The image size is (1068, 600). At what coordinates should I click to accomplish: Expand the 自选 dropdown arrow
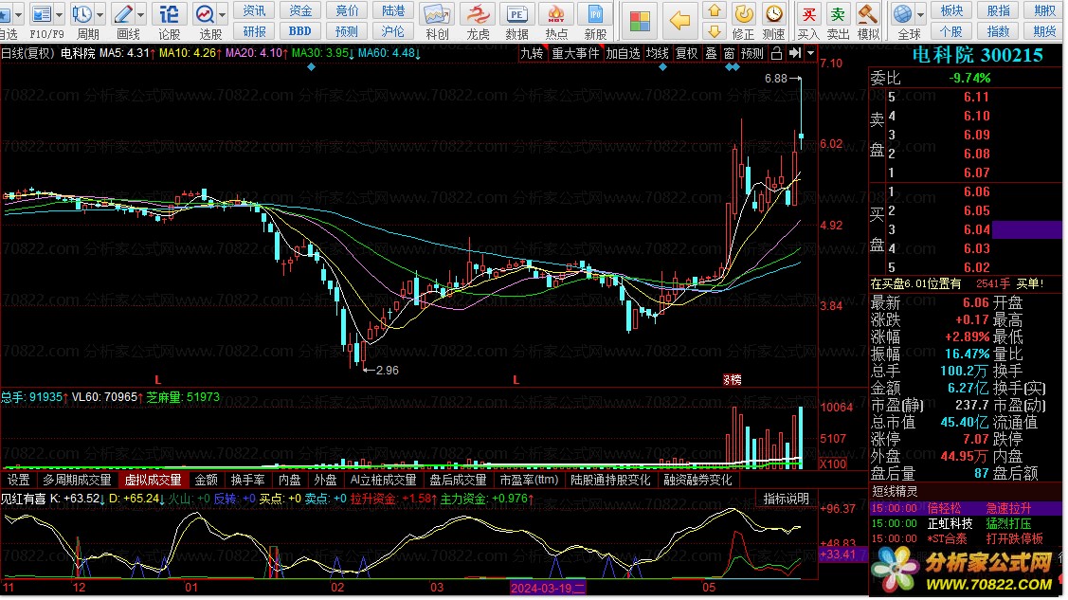18,13
